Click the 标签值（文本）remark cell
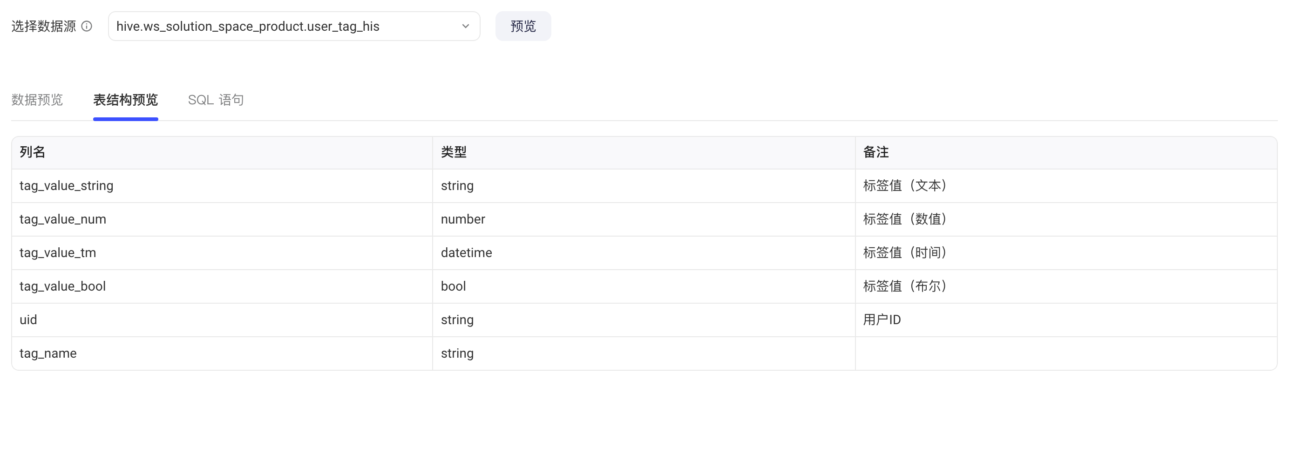Viewport: 1289px width, 462px height. coord(1066,186)
